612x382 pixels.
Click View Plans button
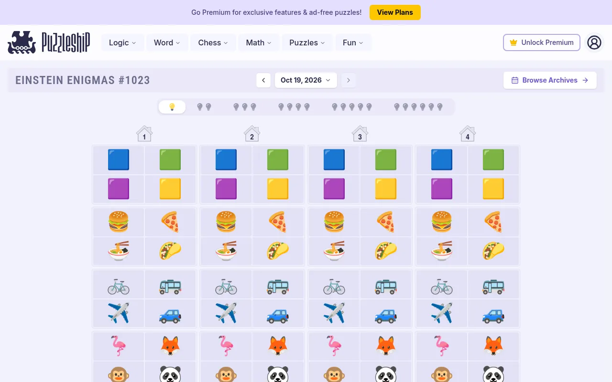[395, 12]
